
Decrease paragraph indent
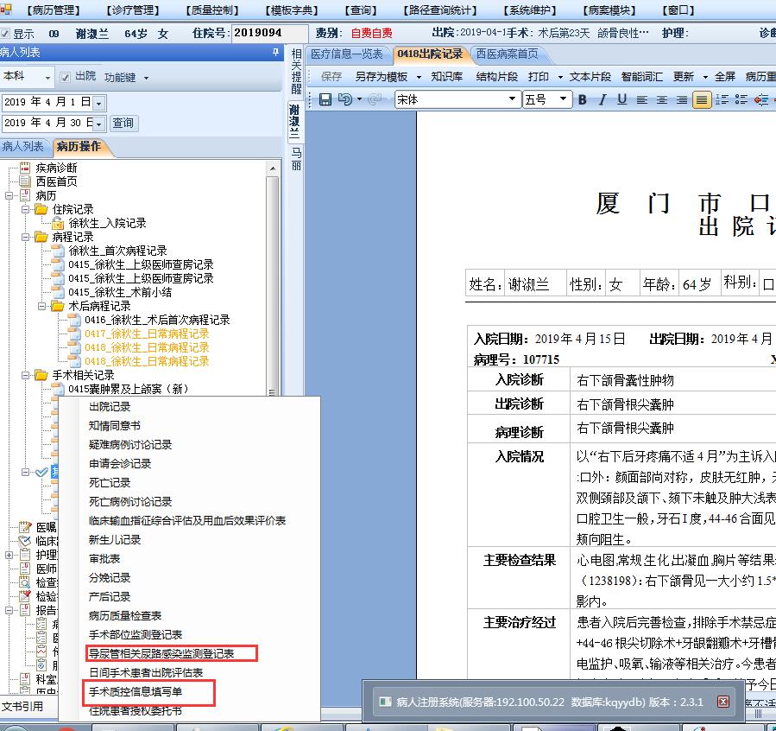coord(761,99)
